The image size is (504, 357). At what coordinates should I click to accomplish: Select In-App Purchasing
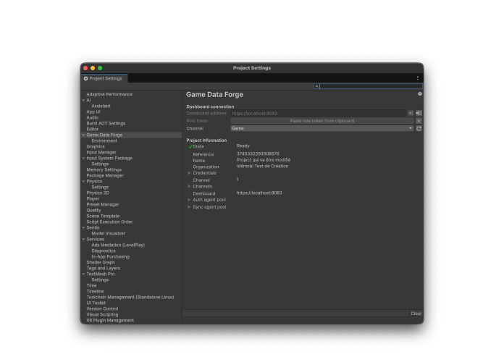[x=110, y=256]
